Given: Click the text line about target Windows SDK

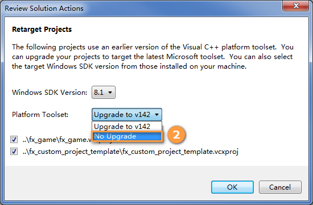Looking at the screenshot, I should (x=129, y=66).
